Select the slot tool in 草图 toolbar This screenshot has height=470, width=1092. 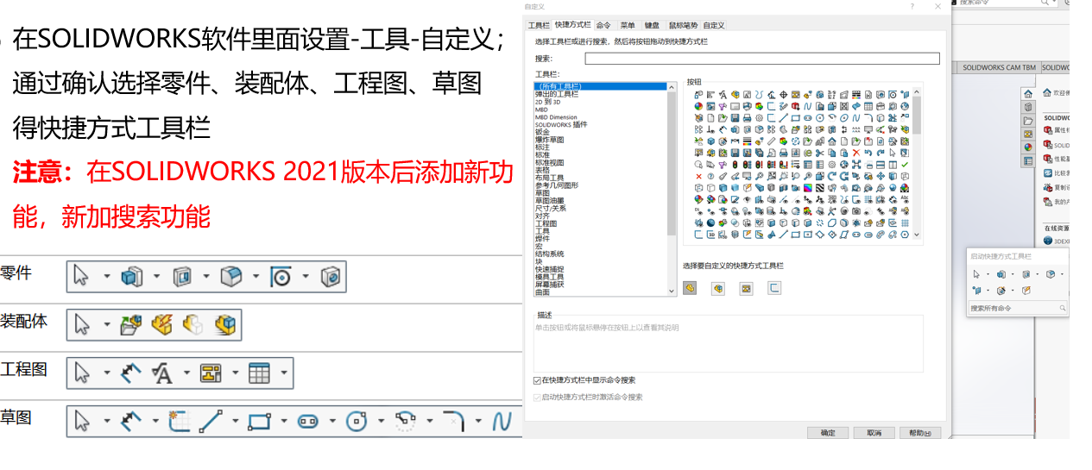(x=308, y=421)
